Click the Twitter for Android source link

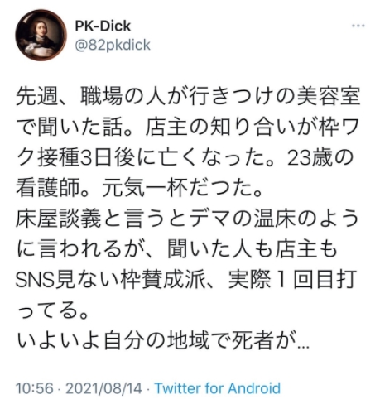[x=218, y=388]
